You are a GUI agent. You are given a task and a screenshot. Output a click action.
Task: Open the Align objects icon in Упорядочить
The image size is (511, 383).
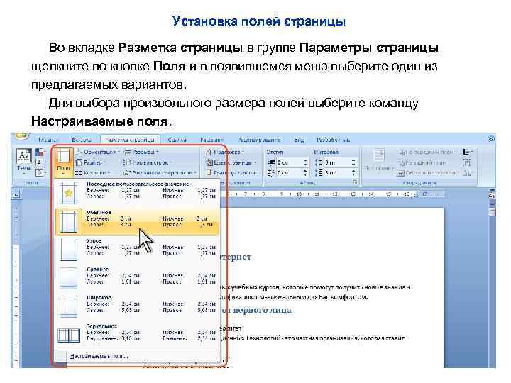(468, 152)
